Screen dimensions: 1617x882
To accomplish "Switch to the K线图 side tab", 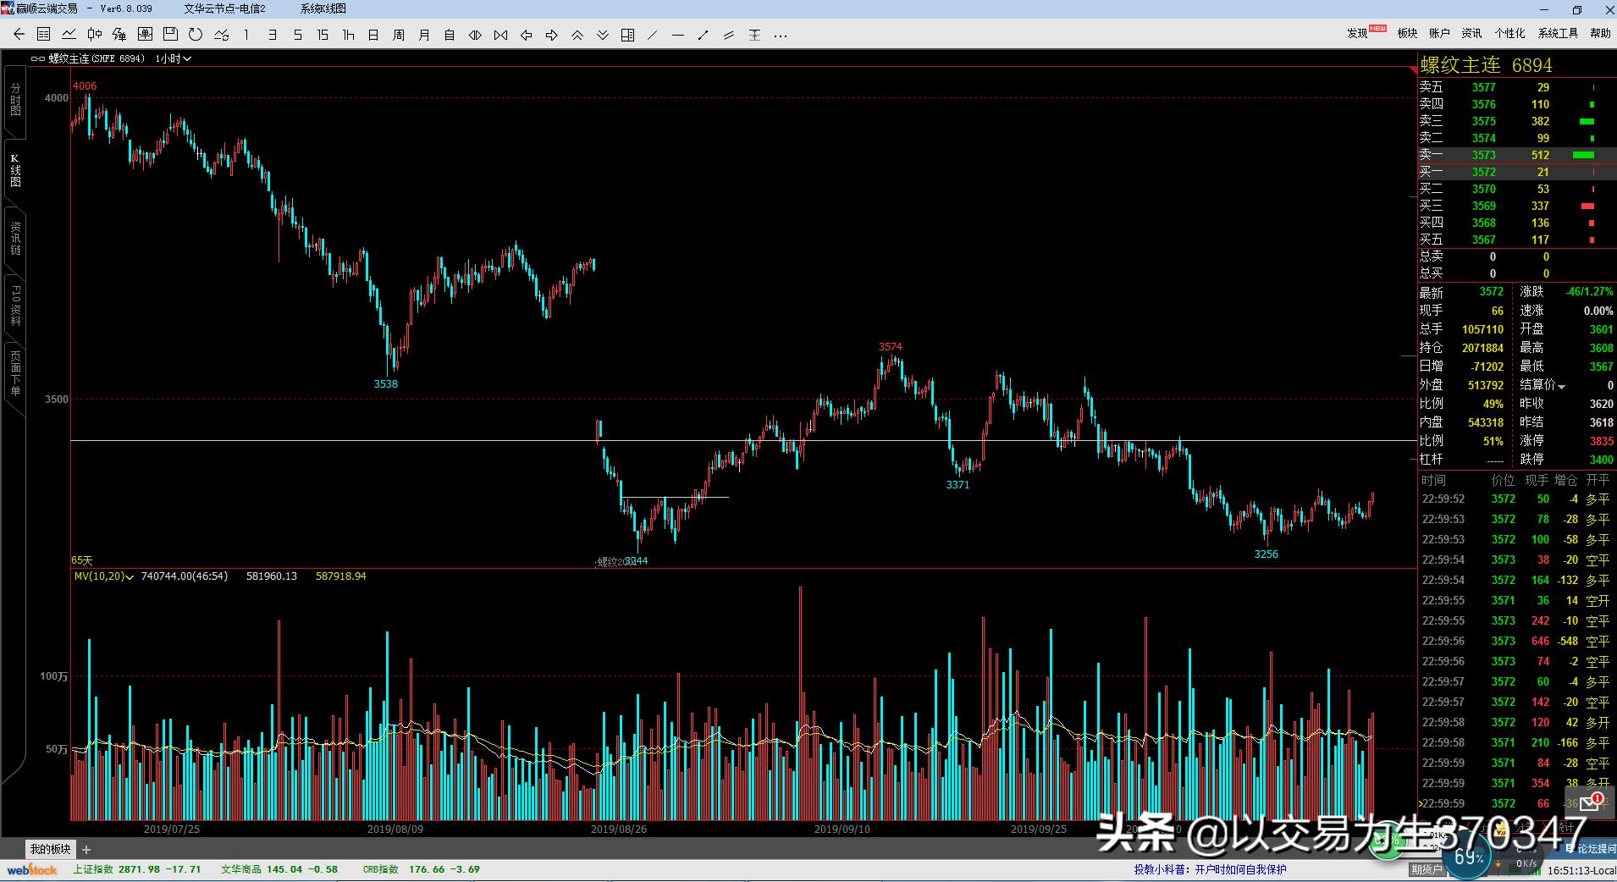I will (15, 171).
